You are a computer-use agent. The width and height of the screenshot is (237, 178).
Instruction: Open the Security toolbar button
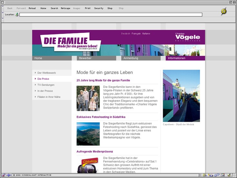99,8
